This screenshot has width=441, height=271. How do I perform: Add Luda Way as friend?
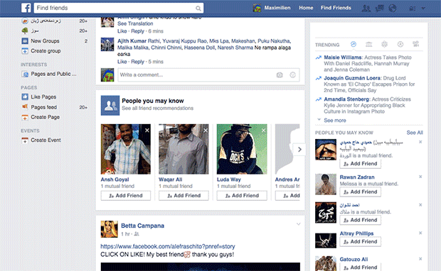click(242, 196)
